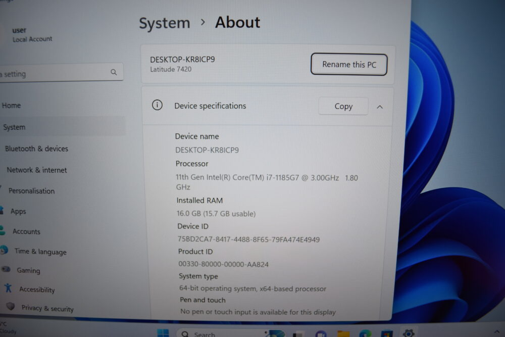Viewport: 505px width, 337px height.
Task: Click the No pen or touch input text
Action: (258, 312)
